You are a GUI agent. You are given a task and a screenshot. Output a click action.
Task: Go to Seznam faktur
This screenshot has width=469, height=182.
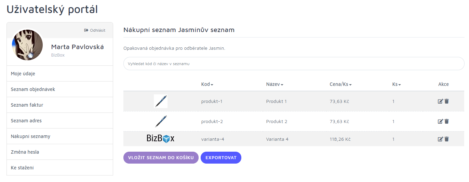60,105
